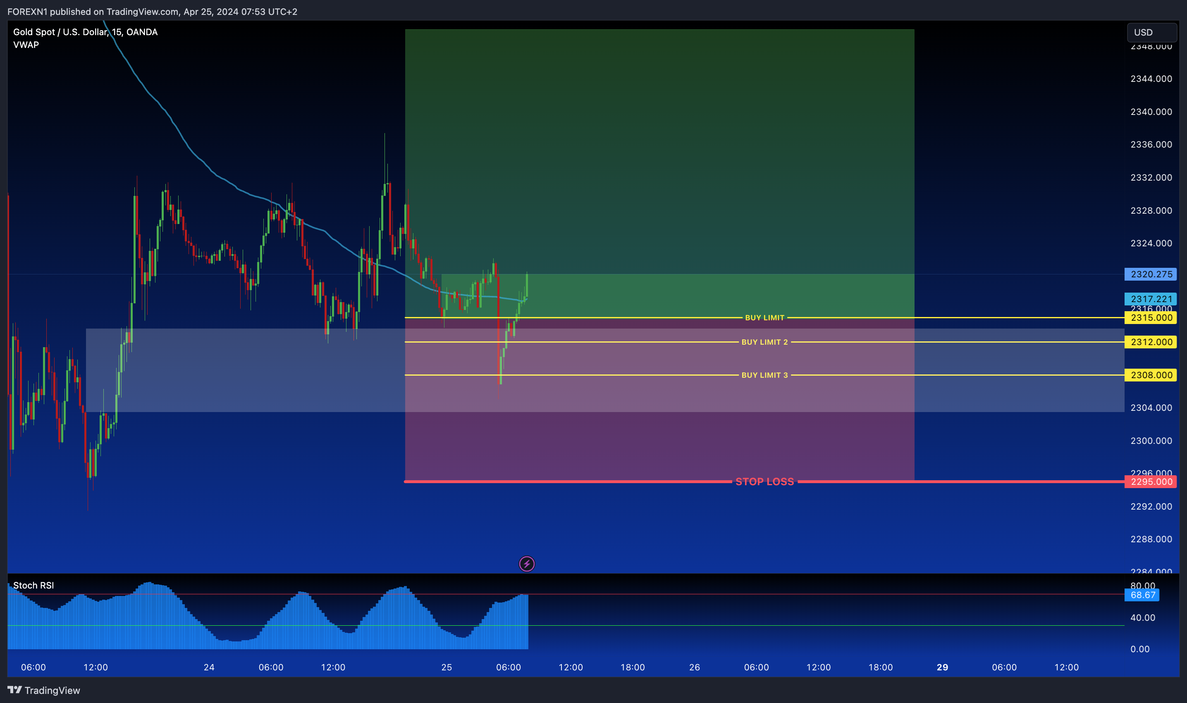This screenshot has height=703, width=1187.
Task: Click date label 24 on time axis
Action: tap(209, 667)
